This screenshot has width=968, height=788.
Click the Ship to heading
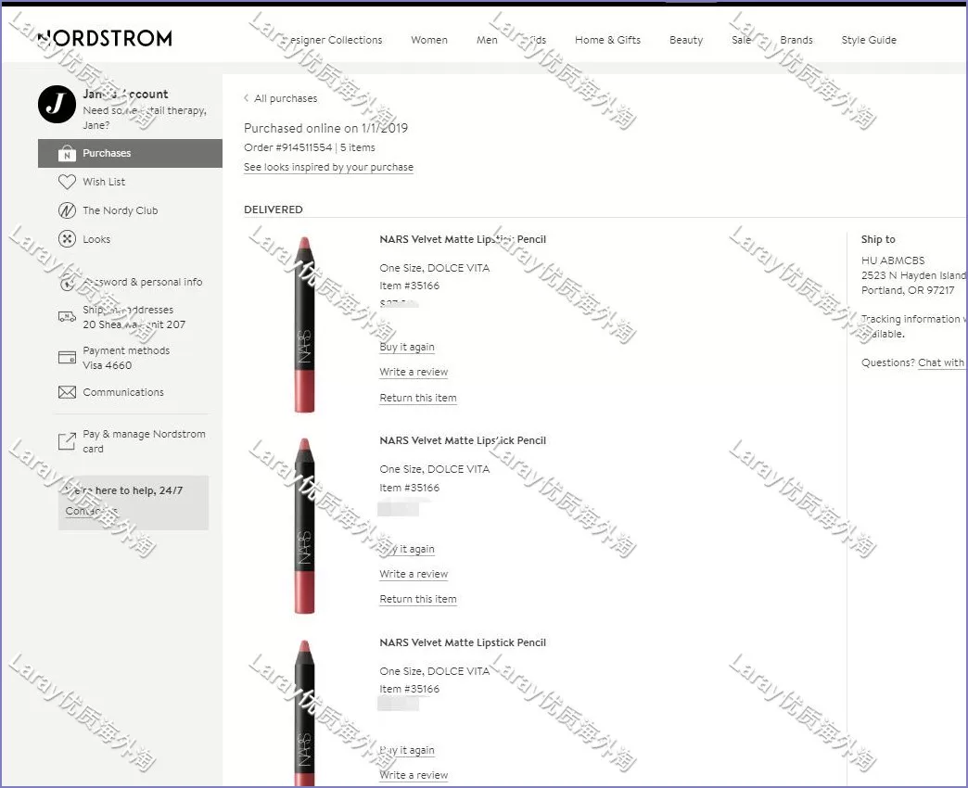coord(878,239)
